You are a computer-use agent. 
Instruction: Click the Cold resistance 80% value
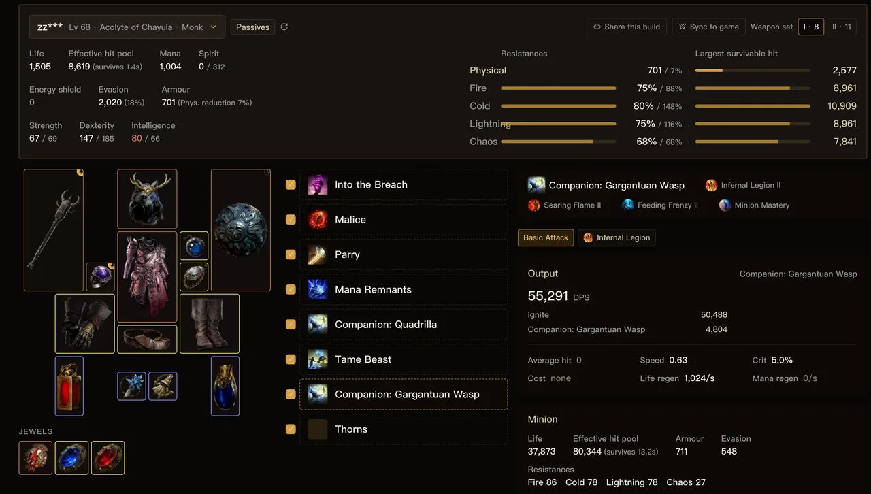click(x=643, y=106)
